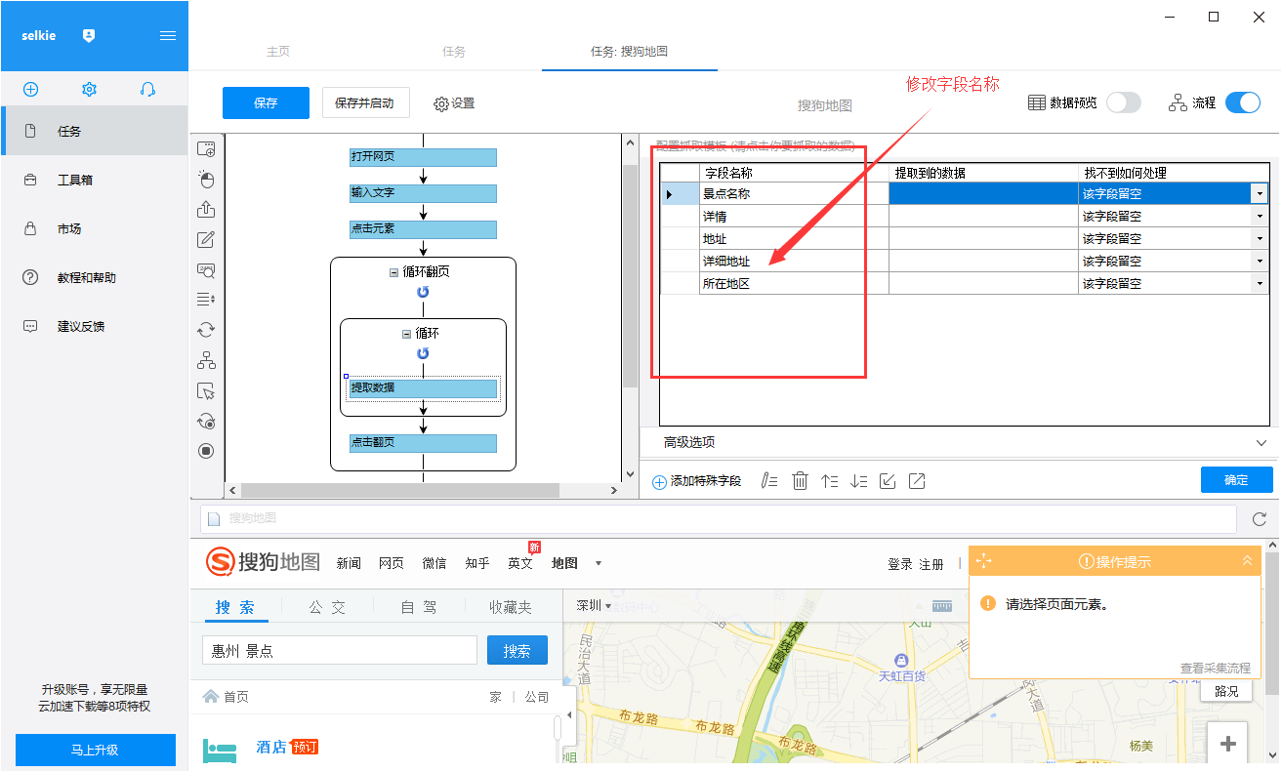Select the input-text pencil step tool
This screenshot has height=772, width=1282.
[x=206, y=240]
